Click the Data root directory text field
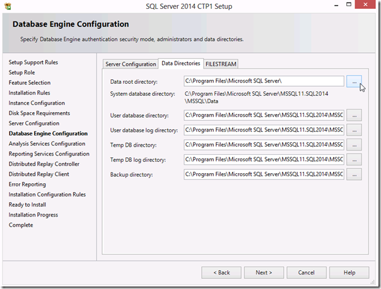This screenshot has width=381, height=289. click(264, 81)
